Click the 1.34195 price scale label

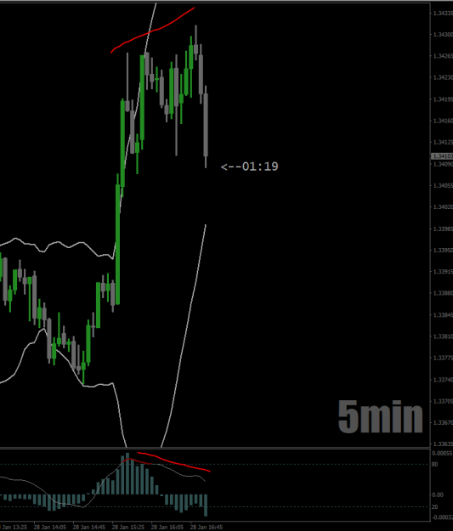(443, 99)
